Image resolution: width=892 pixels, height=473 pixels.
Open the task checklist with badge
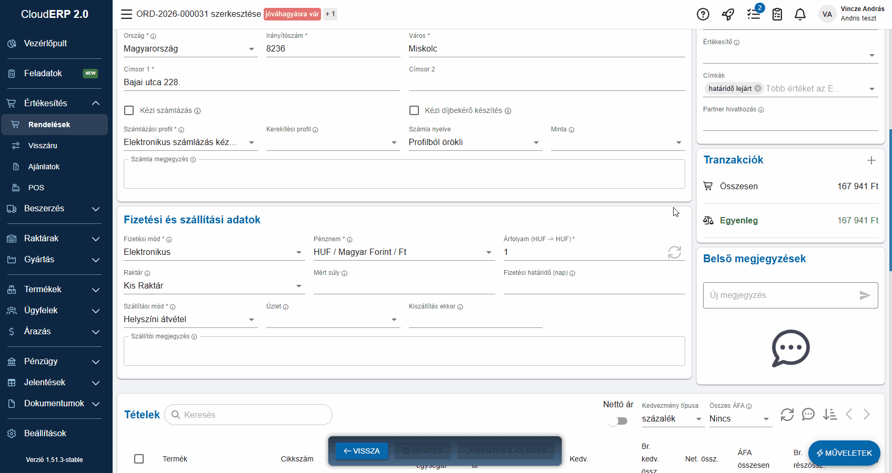(754, 14)
